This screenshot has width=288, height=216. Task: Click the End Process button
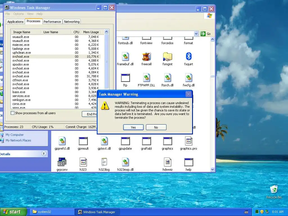point(89,114)
